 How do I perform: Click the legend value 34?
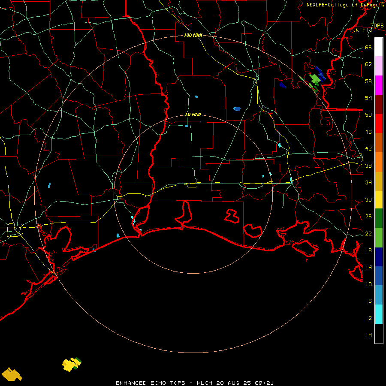point(368,183)
